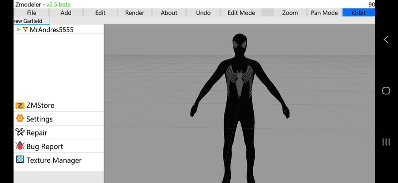Open the Render menu
The width and height of the screenshot is (398, 183).
[x=134, y=13]
